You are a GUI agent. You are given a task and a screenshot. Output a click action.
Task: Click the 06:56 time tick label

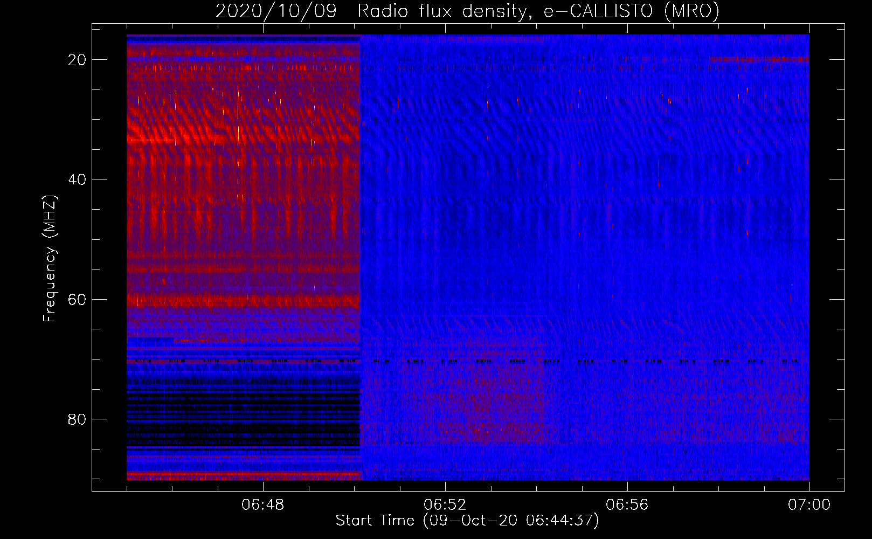pyautogui.click(x=627, y=505)
